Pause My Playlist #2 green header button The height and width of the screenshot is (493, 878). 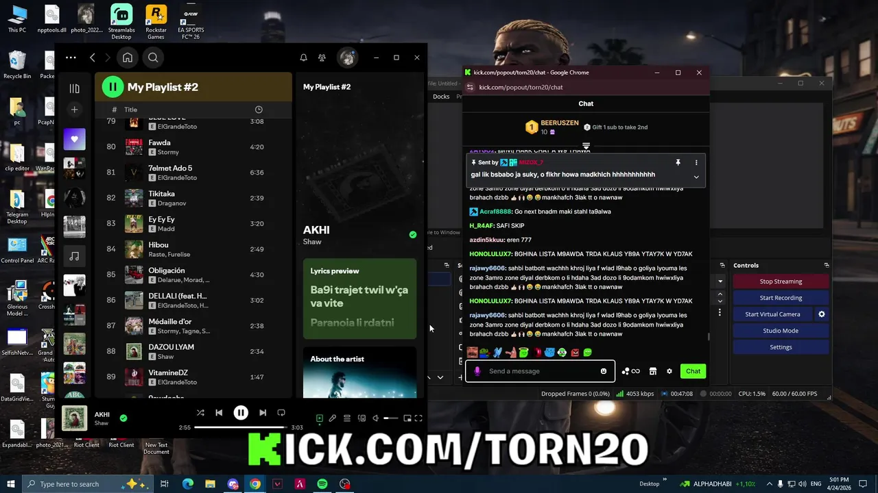(112, 87)
